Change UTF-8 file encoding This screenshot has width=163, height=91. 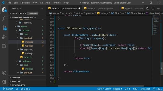click(x=128, y=89)
